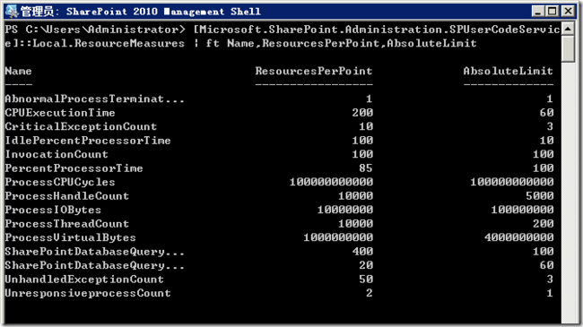Click the 'ResourcesPerPoint' column header
583x327 pixels.
coord(314,71)
